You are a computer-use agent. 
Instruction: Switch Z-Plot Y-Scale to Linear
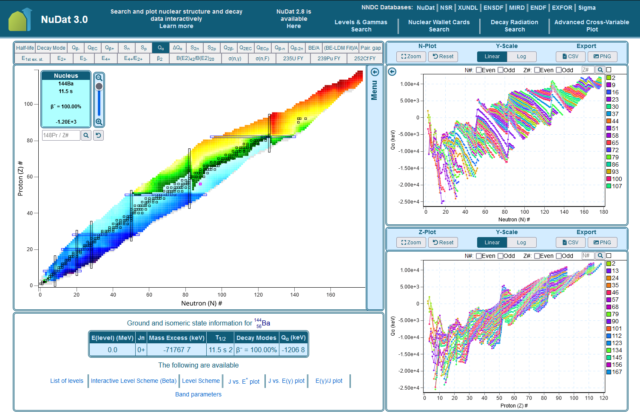click(492, 243)
